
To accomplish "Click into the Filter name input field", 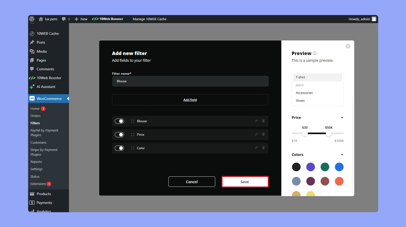I will (x=190, y=81).
